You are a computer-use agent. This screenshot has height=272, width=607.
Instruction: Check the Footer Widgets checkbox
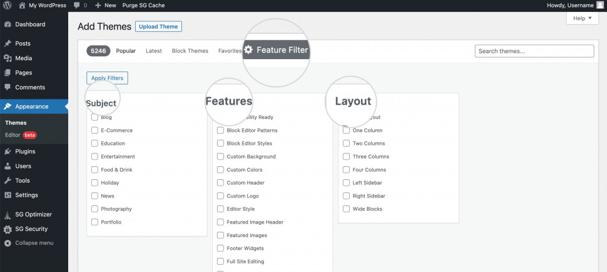point(221,248)
